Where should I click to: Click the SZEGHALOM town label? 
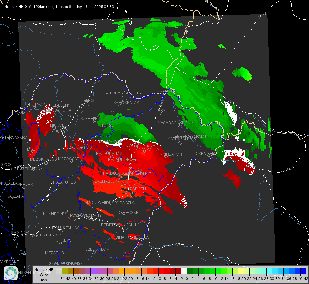click(97, 249)
